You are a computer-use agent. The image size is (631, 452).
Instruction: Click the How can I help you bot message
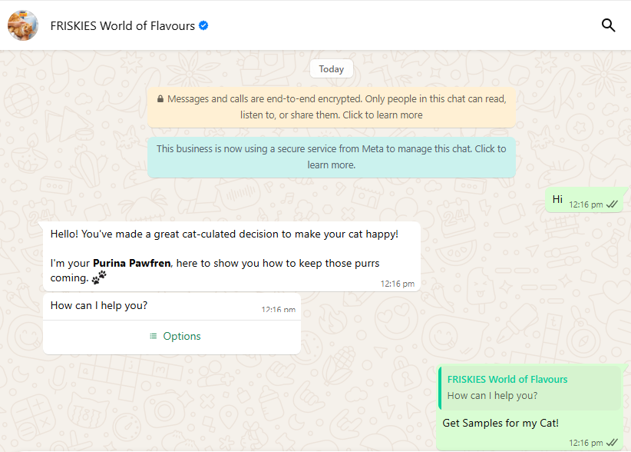[x=99, y=305]
